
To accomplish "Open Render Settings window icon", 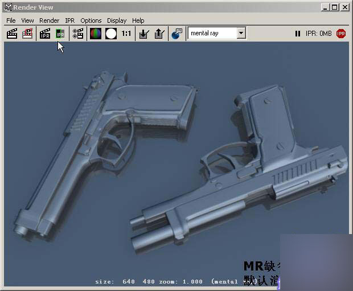I will pos(78,34).
